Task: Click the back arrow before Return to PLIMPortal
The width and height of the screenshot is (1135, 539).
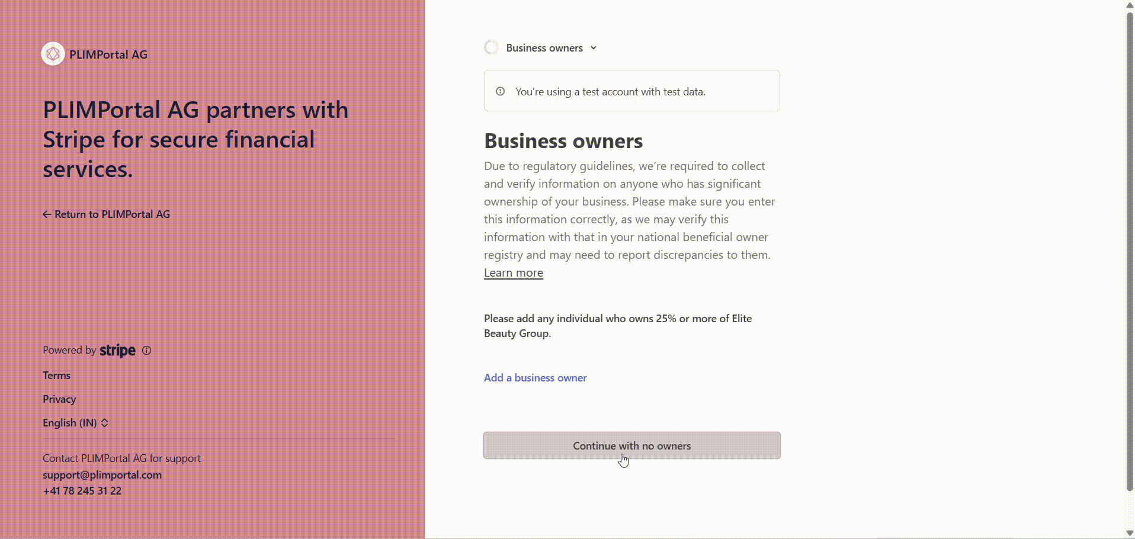Action: pos(47,214)
